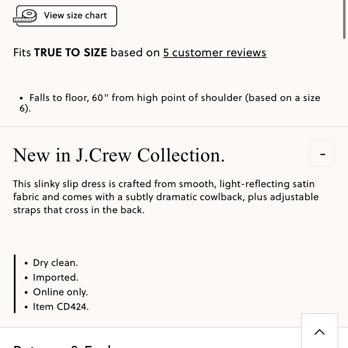Click the back-to-top chevron arrow
The image size is (348, 348).
tap(319, 332)
